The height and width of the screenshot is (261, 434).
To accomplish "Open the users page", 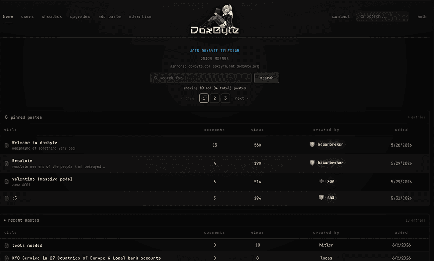I will coord(27,16).
